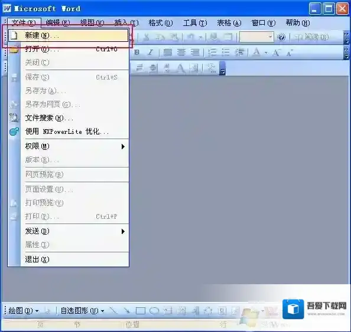
Task: Open the Zoom percentage combo box
Action: (x=256, y=37)
